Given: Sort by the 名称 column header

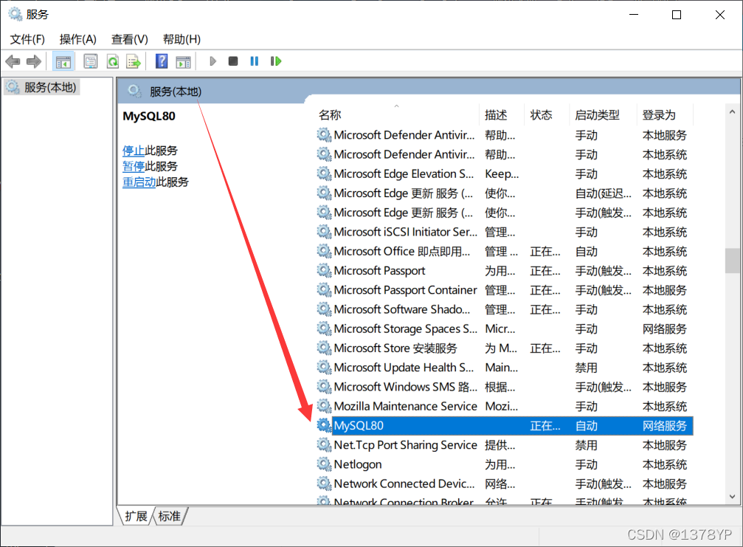Looking at the screenshot, I should coord(397,114).
